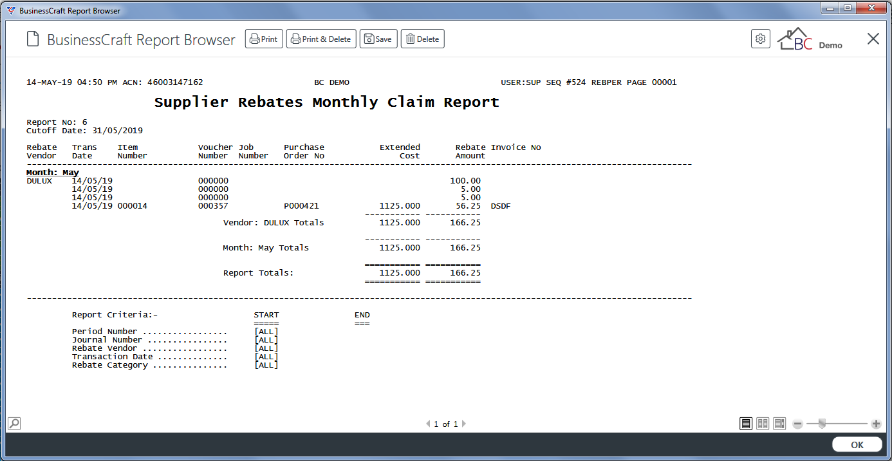
Task: Click the 'Period Number' criteria label
Action: (x=105, y=332)
